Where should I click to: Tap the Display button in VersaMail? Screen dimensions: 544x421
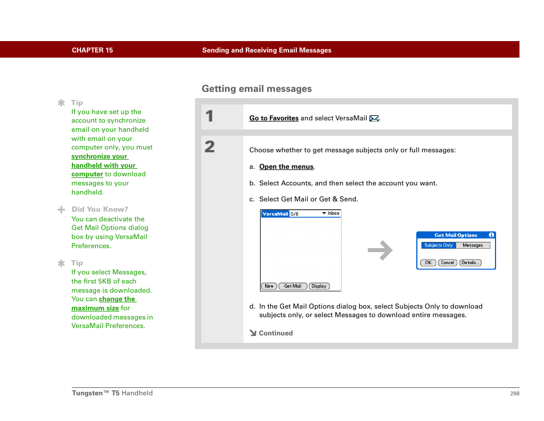[319, 286]
